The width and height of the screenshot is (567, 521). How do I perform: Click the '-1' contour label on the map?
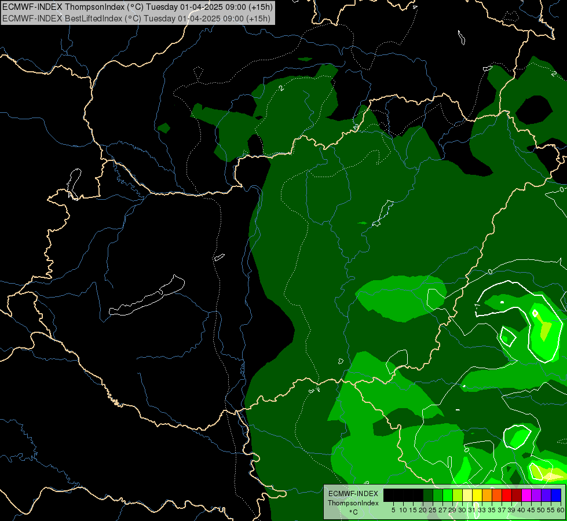(477, 306)
